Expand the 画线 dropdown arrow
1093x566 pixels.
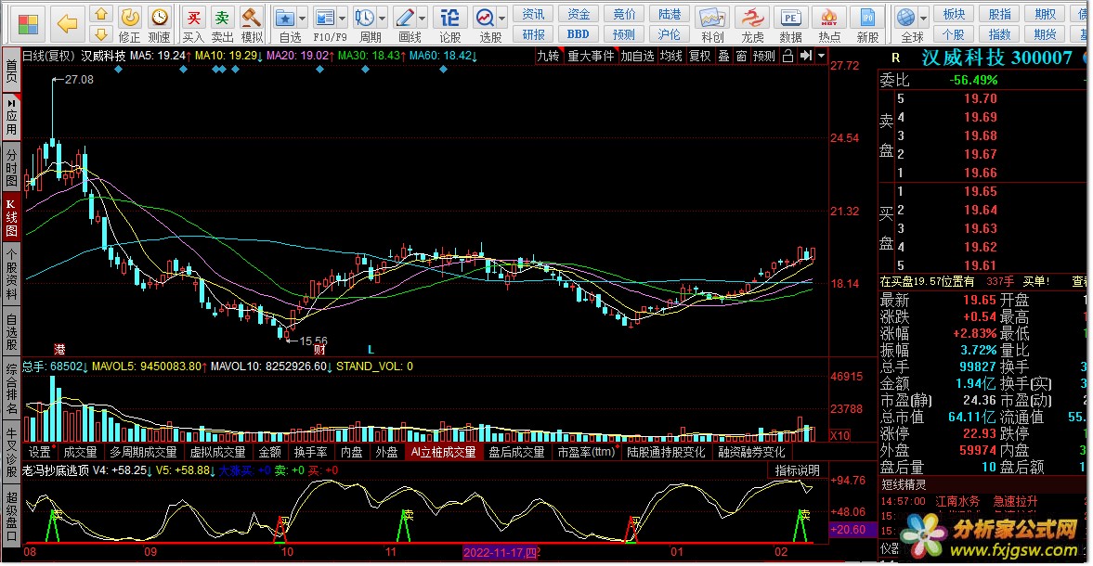(x=423, y=19)
